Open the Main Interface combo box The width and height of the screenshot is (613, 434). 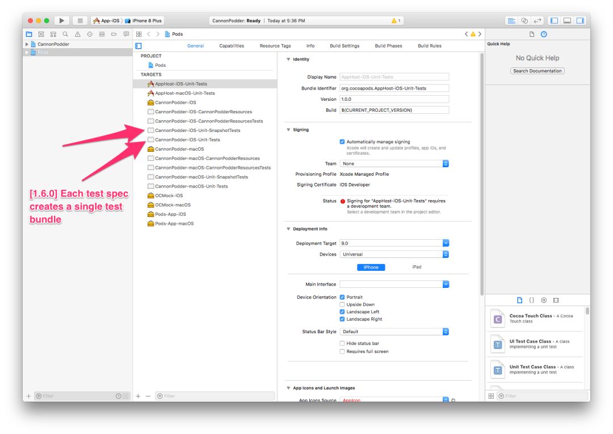click(394, 284)
